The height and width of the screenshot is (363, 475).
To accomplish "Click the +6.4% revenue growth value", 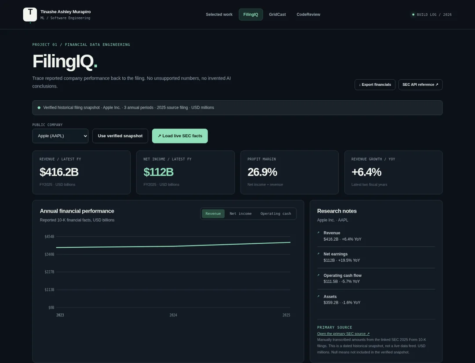I will point(366,172).
